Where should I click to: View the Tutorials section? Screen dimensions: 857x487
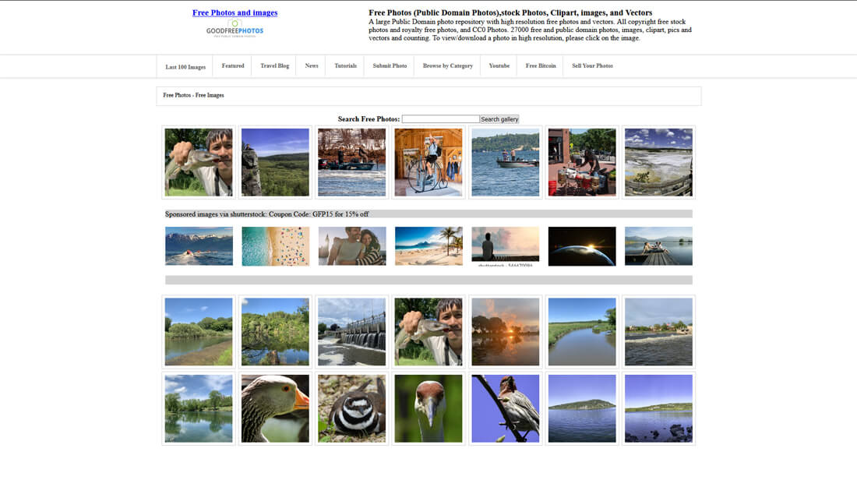[x=345, y=65]
